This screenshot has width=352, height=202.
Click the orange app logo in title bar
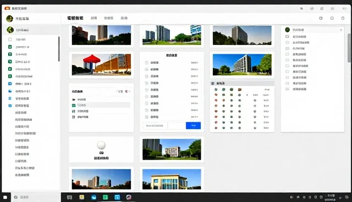(7, 8)
